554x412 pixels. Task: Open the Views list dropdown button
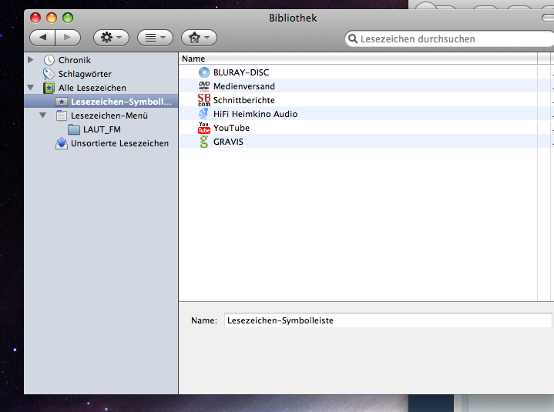155,38
